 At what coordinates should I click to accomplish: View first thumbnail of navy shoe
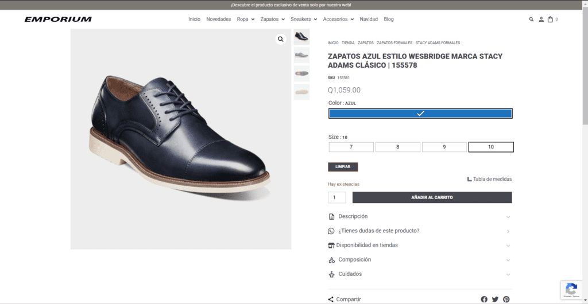(x=301, y=37)
